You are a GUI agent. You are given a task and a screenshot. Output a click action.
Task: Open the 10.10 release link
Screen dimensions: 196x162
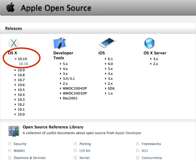(x=23, y=64)
